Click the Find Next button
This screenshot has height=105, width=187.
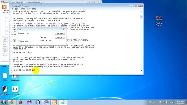tap(60, 33)
